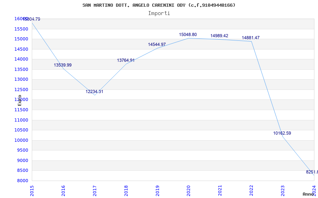Click the 15000 y-axis tick label
Screen dimensions: 318x198
[x=21, y=39]
